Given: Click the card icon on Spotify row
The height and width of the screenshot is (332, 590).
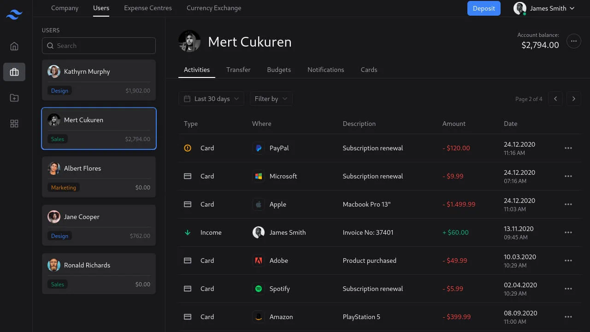Looking at the screenshot, I should pos(188,289).
